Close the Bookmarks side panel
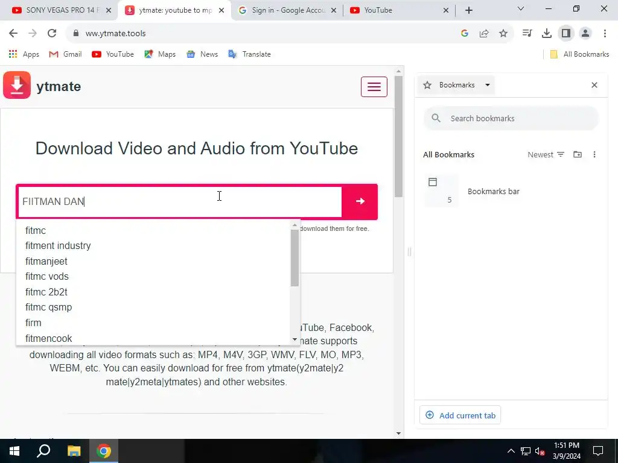The image size is (618, 463). click(x=594, y=85)
